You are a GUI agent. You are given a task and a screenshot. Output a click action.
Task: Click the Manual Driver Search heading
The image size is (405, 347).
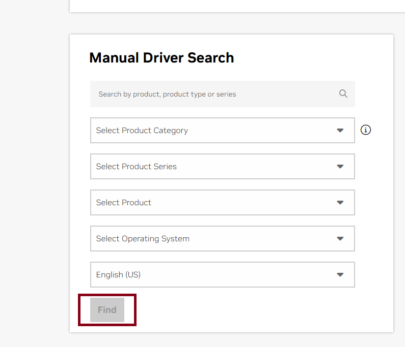tap(161, 58)
